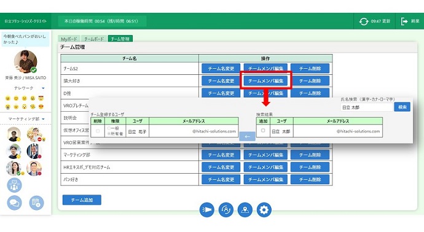Check the 追加 checkbox for 日立 太郎
This screenshot has height=232, width=424.
point(263,131)
